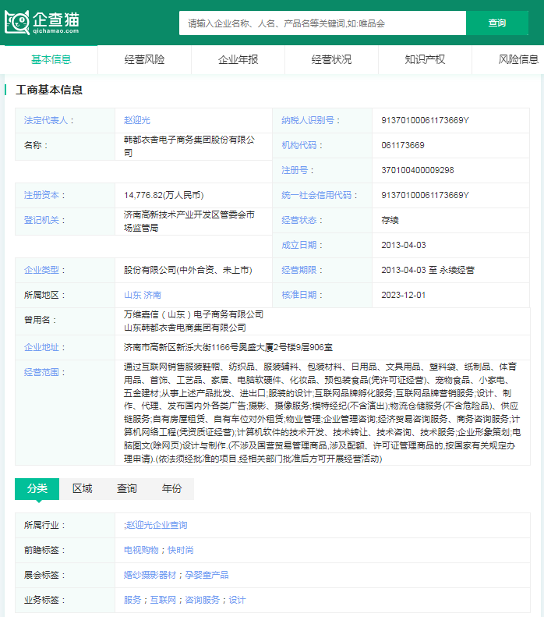Click the green 查询 search button
This screenshot has height=617, width=544.
coord(496,23)
